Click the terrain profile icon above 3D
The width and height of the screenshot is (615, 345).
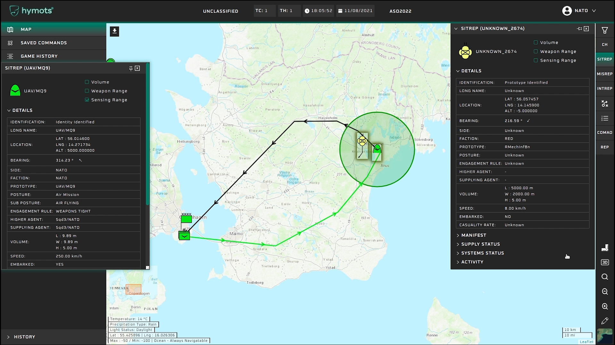[605, 248]
